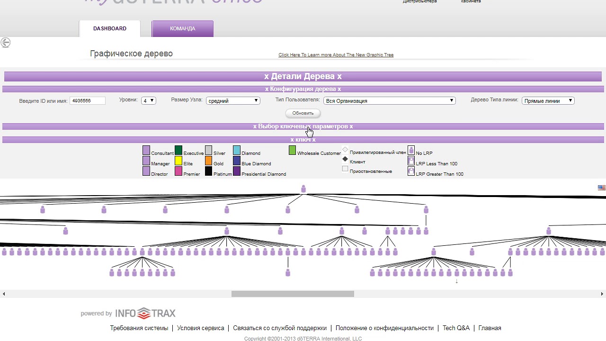Switch to the DASHBOARD tab

point(110,28)
